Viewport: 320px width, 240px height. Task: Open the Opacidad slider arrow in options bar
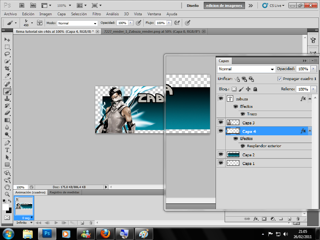pyautogui.click(x=131, y=23)
